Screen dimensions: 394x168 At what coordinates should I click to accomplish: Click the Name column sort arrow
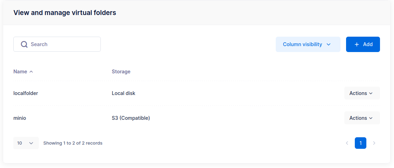tap(31, 72)
